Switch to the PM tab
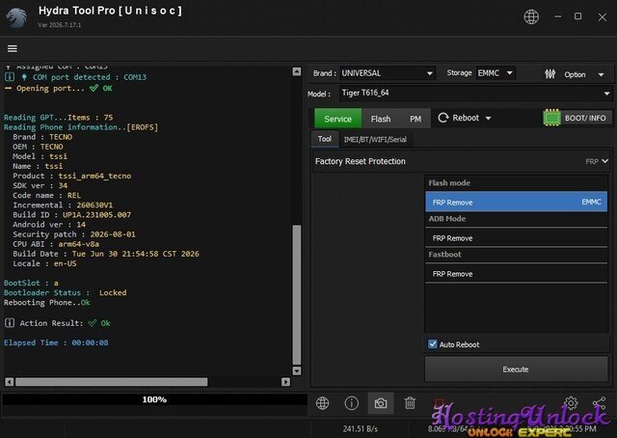 click(416, 119)
